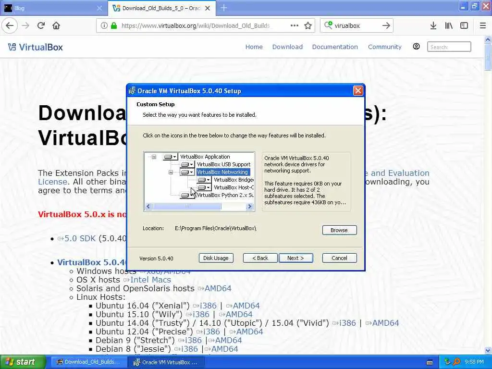This screenshot has height=369, width=492.
Task: Open Documentation in site navigation
Action: [335, 47]
